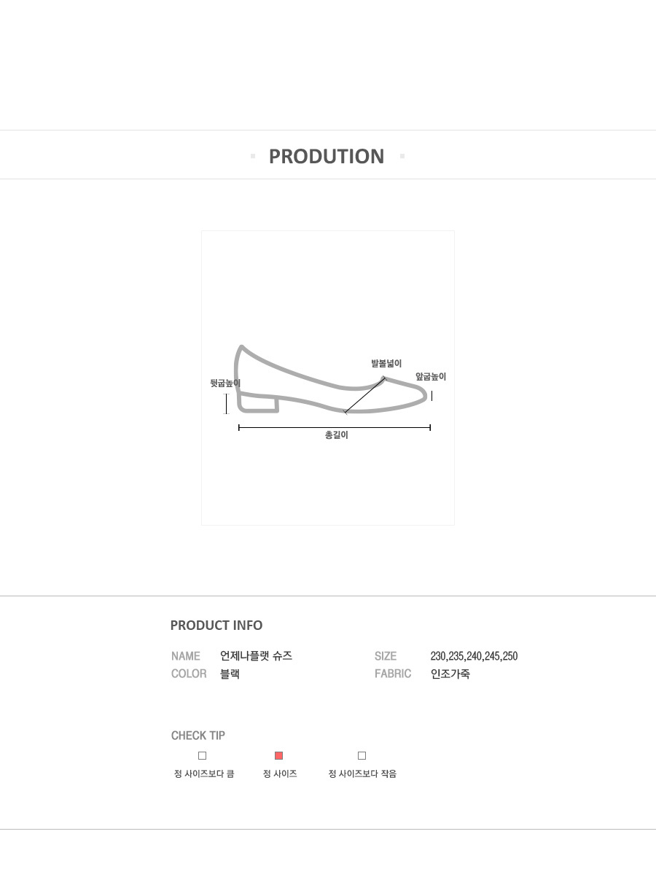Click the shoe heel block
The image size is (656, 869).
pos(258,404)
